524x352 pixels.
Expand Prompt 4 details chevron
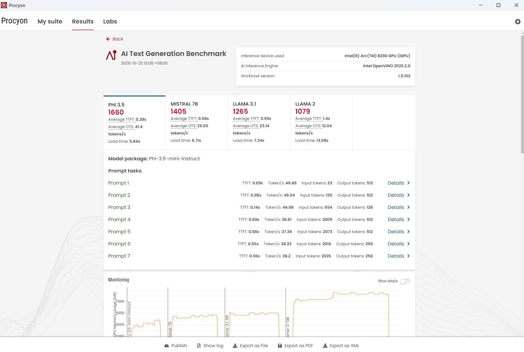pyautogui.click(x=408, y=219)
